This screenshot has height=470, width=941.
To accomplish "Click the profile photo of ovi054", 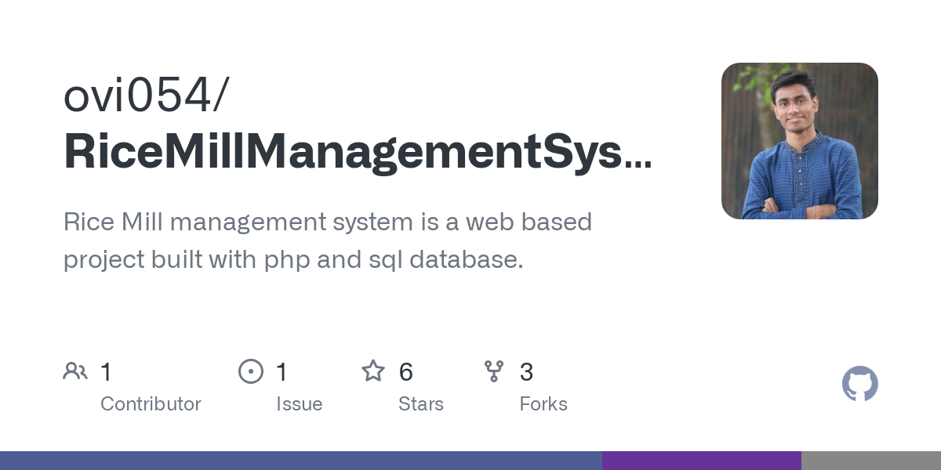I will [799, 141].
